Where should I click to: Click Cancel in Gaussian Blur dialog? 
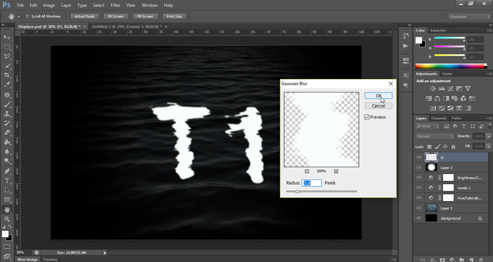pyautogui.click(x=378, y=105)
